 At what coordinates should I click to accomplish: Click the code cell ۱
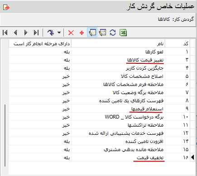[x=178, y=52]
